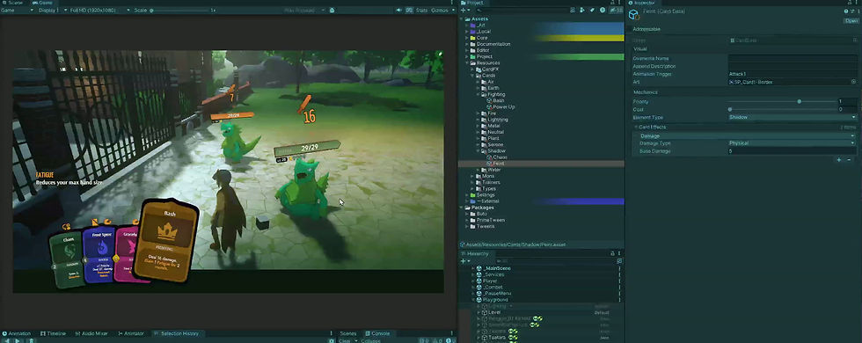Select the Bash card asset icon
The image size is (862, 343).
pyautogui.click(x=489, y=101)
